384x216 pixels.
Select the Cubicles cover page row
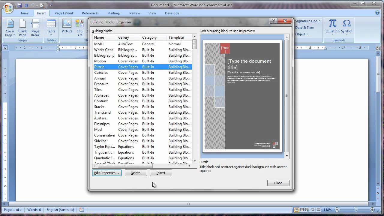tap(142, 73)
